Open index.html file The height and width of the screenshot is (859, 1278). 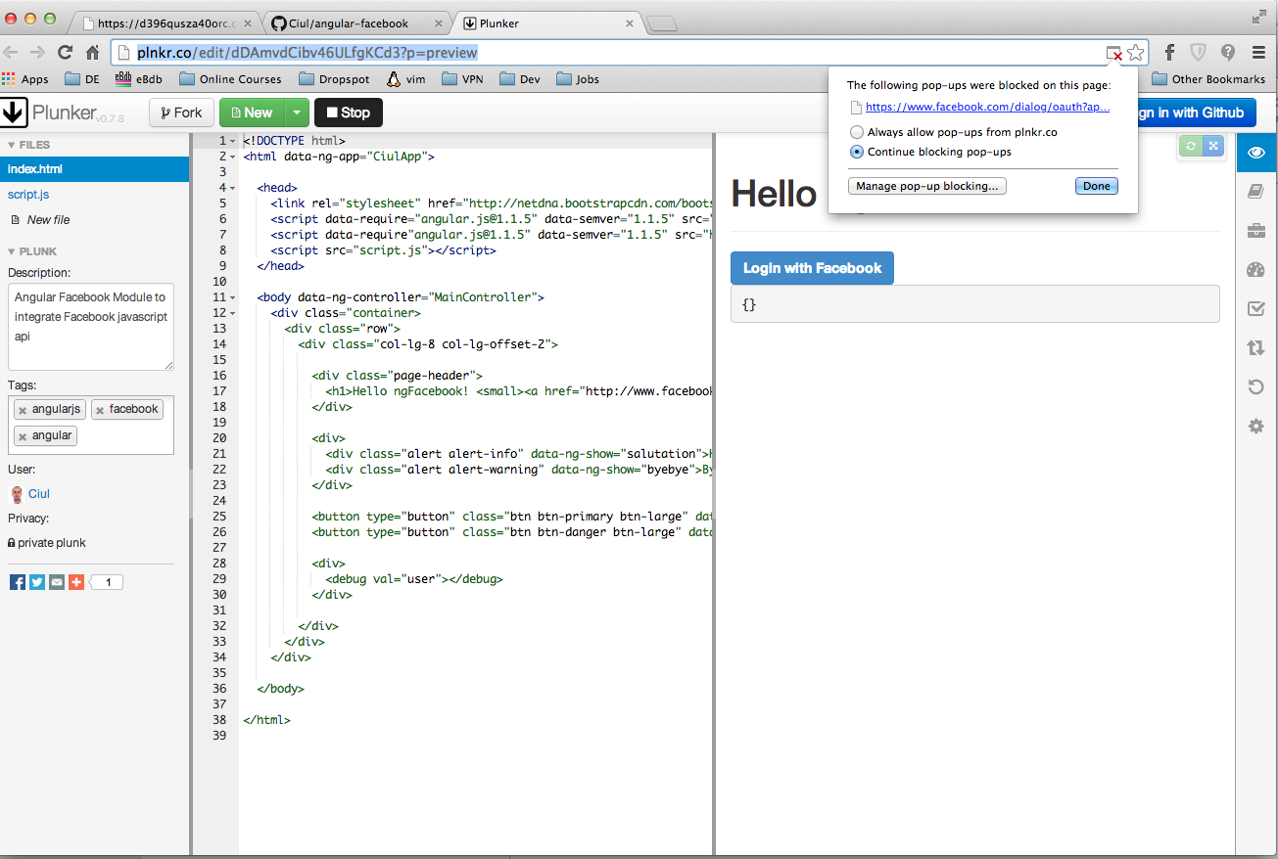coord(94,169)
